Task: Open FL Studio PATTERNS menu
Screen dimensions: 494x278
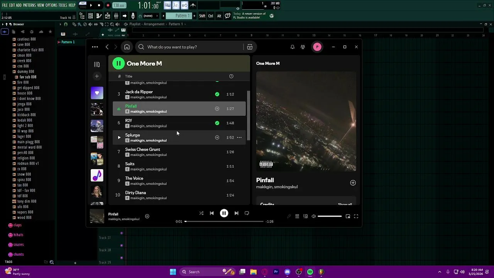Action: click(29, 5)
